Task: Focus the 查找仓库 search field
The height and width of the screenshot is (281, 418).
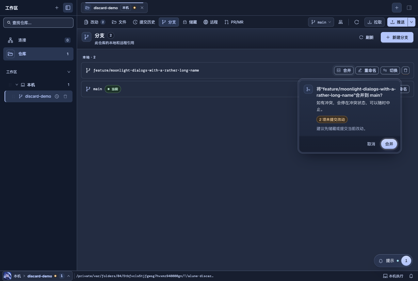Action: tap(38, 23)
